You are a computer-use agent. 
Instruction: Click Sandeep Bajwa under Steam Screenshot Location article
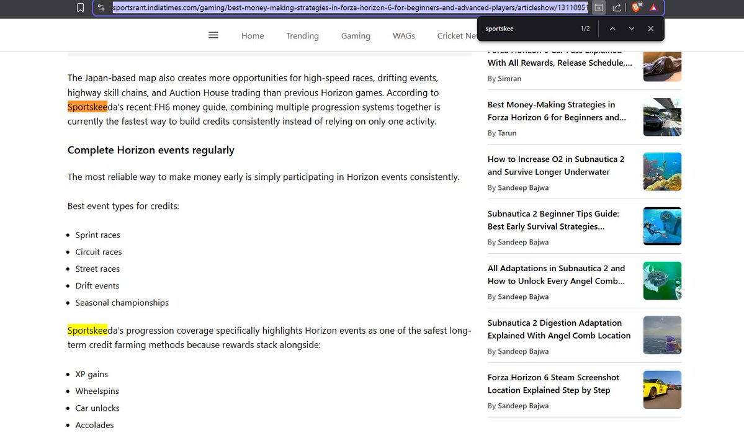tap(523, 406)
